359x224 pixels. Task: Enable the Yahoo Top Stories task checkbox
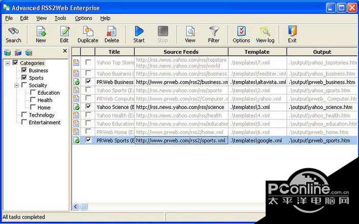tap(88, 62)
